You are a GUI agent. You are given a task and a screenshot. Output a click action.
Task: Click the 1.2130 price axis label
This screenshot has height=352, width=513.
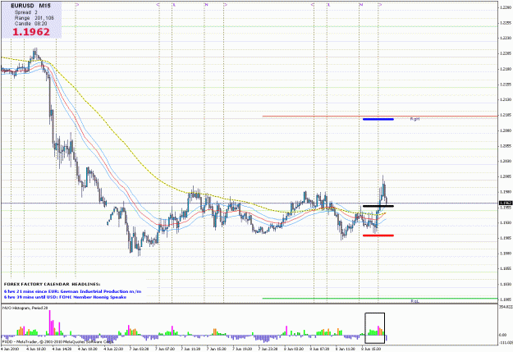506,99
